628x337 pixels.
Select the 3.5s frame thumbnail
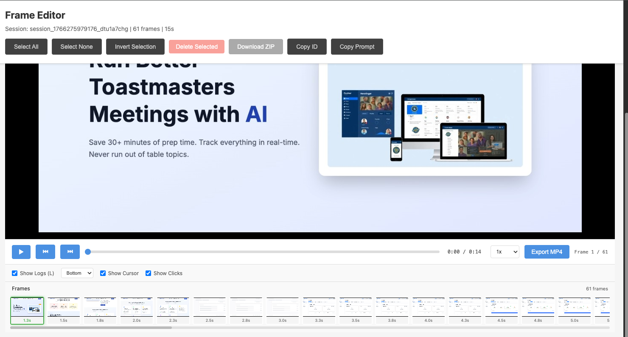[x=356, y=310]
